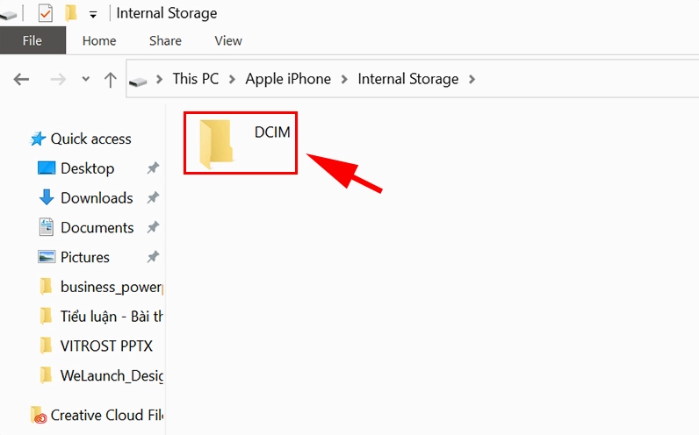
Task: Open the Customize Quick Access Toolbar dropdown
Action: [x=93, y=15]
